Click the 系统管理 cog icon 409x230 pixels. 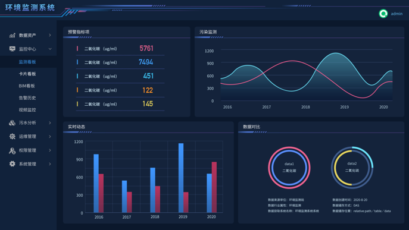tap(13, 164)
